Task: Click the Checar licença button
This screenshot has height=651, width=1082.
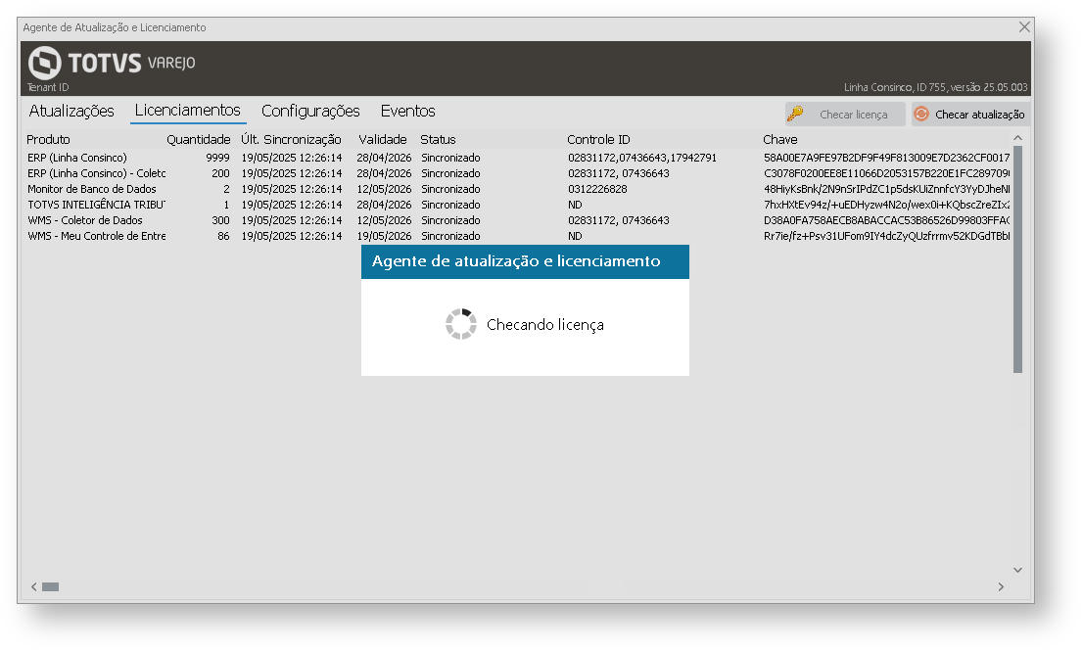Action: click(x=845, y=115)
